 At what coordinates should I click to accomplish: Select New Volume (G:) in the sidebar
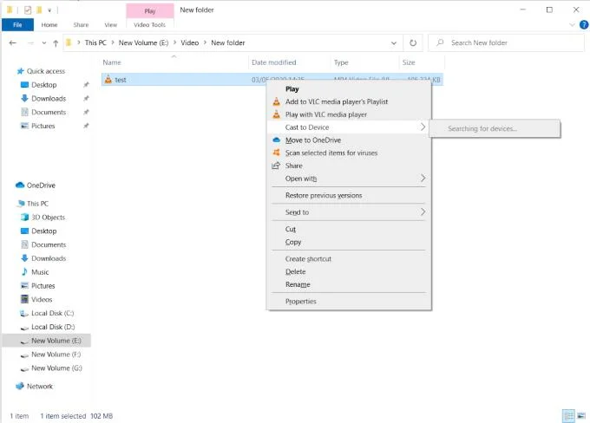click(x=56, y=368)
